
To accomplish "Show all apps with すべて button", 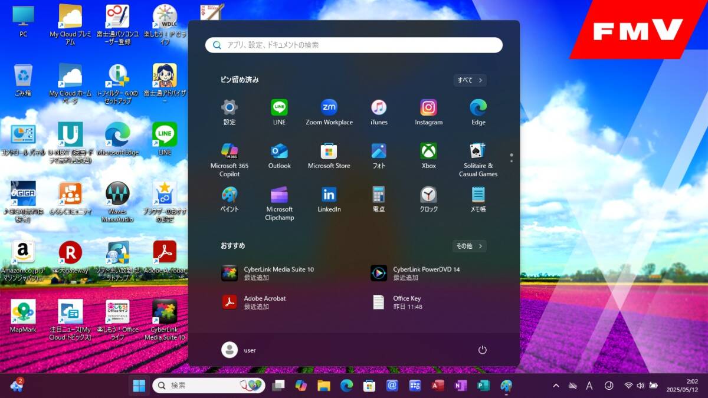I will pyautogui.click(x=470, y=80).
